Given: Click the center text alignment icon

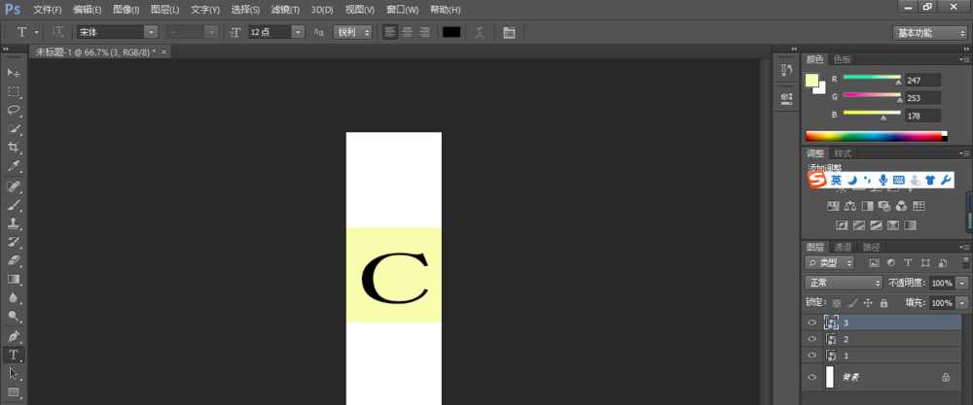Looking at the screenshot, I should pyautogui.click(x=407, y=32).
